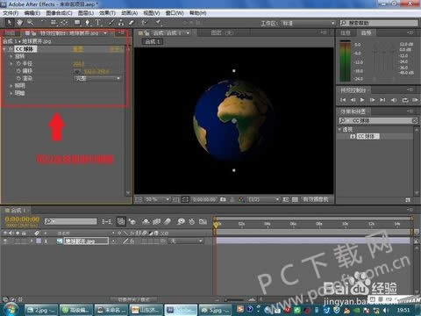
Task: Click the snapshot camera icon in viewer
Action: coord(223,199)
